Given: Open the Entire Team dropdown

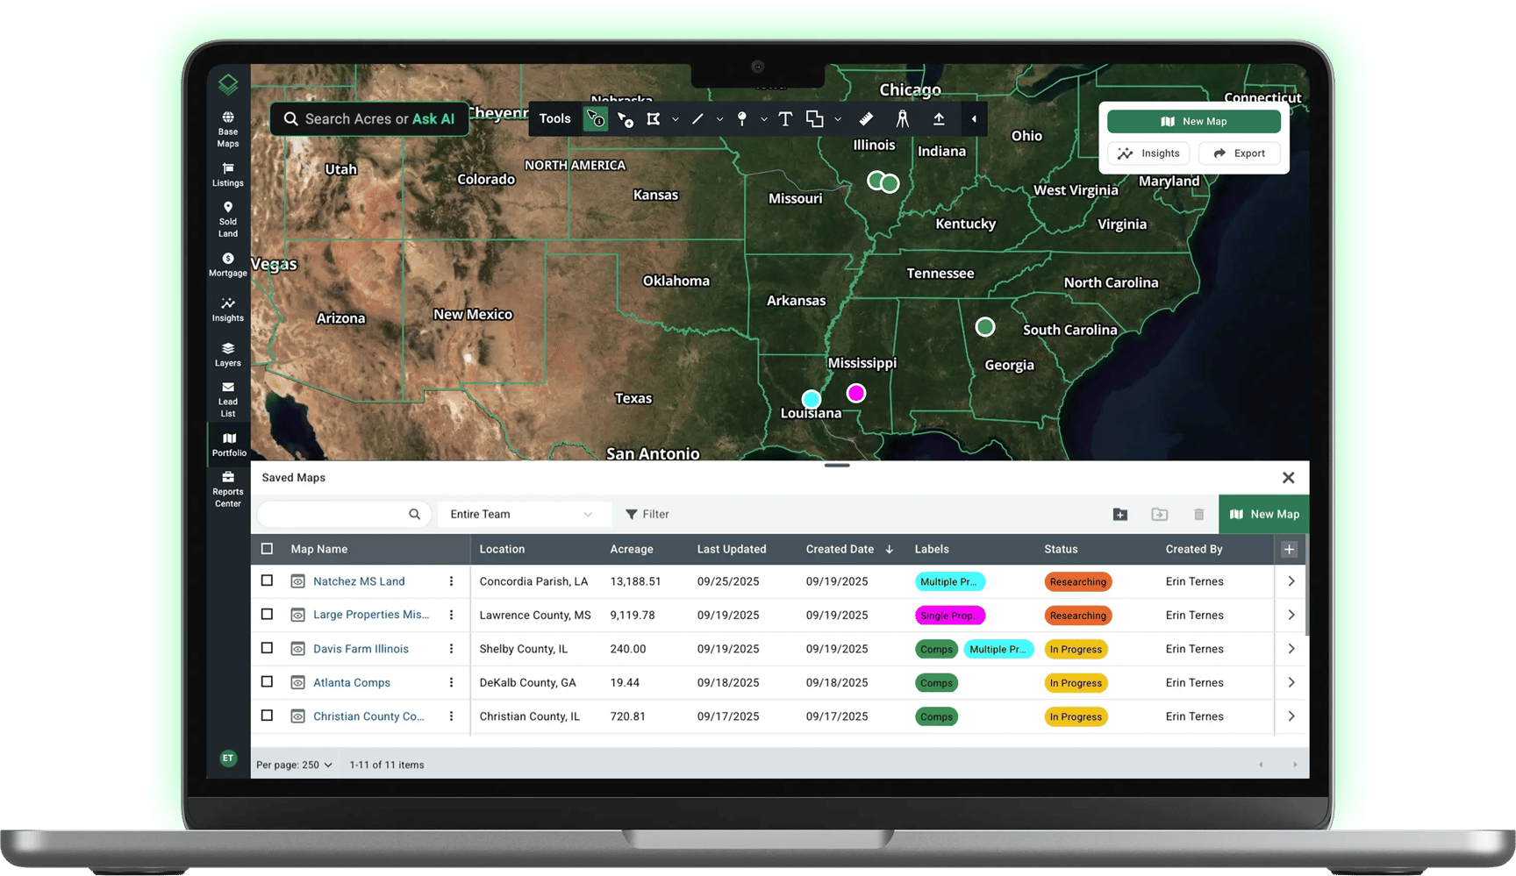Looking at the screenshot, I should pos(523,515).
